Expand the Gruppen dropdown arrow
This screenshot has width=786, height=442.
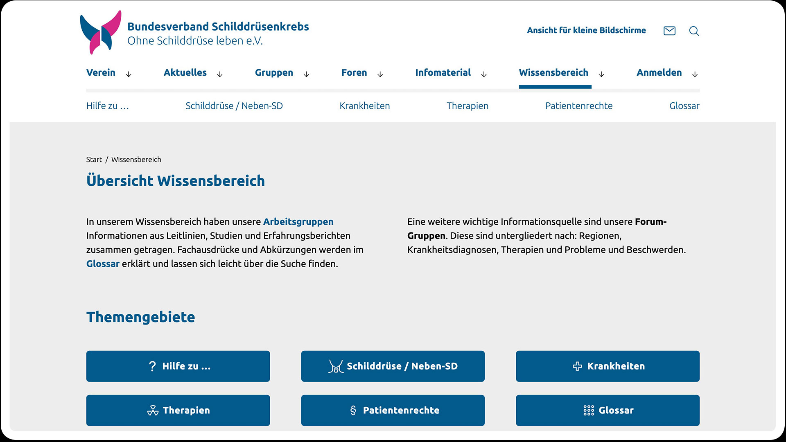pyautogui.click(x=306, y=74)
